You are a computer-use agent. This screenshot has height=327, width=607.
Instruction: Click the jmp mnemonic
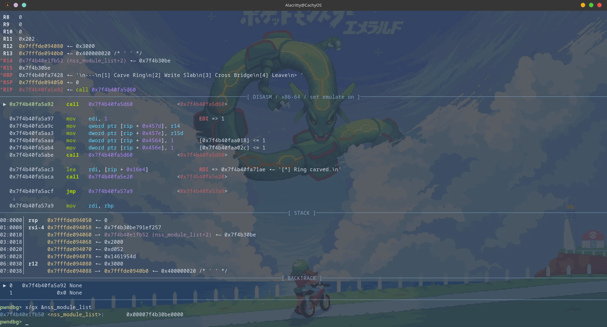pos(71,191)
